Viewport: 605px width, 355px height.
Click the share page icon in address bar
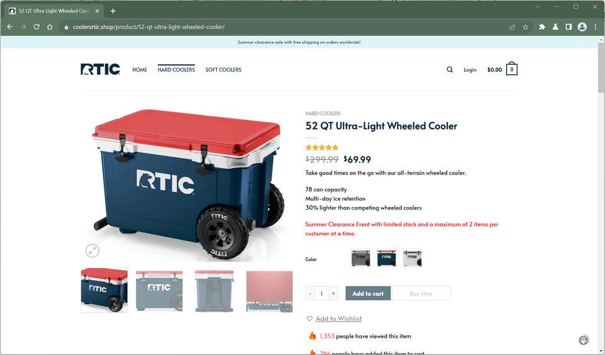512,27
